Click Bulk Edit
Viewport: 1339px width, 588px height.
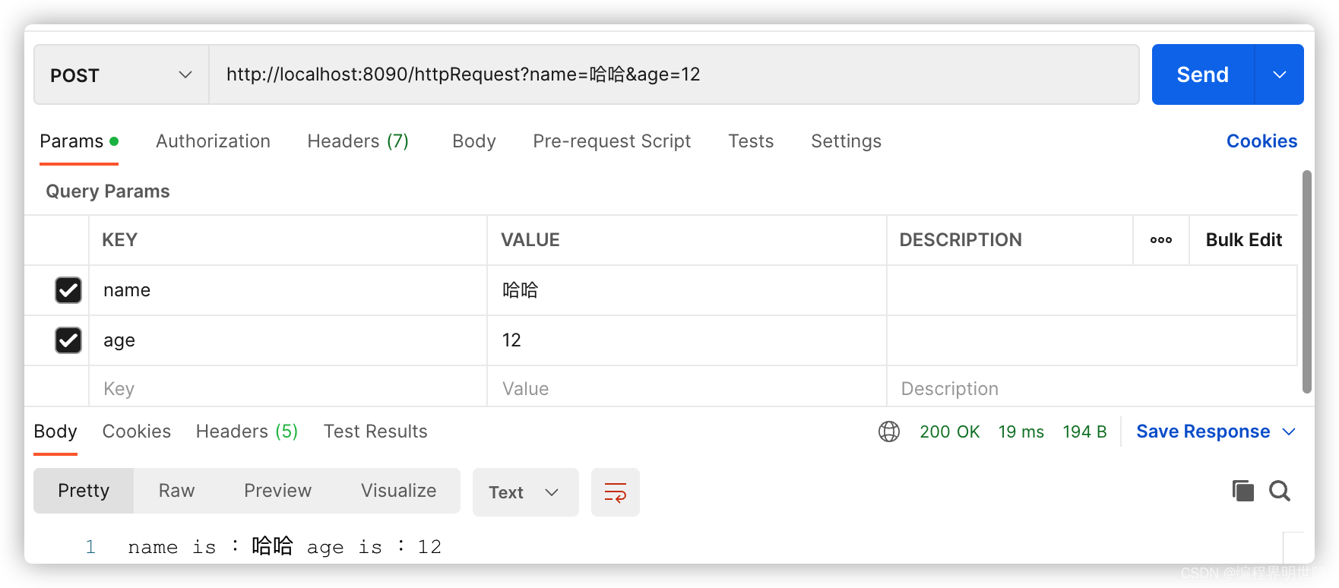click(1243, 240)
